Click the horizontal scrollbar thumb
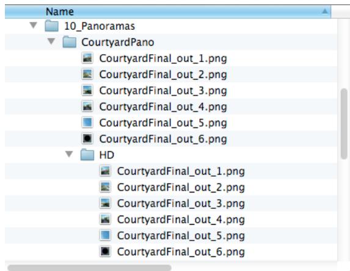Screen dimensions: 350x271 89,268
